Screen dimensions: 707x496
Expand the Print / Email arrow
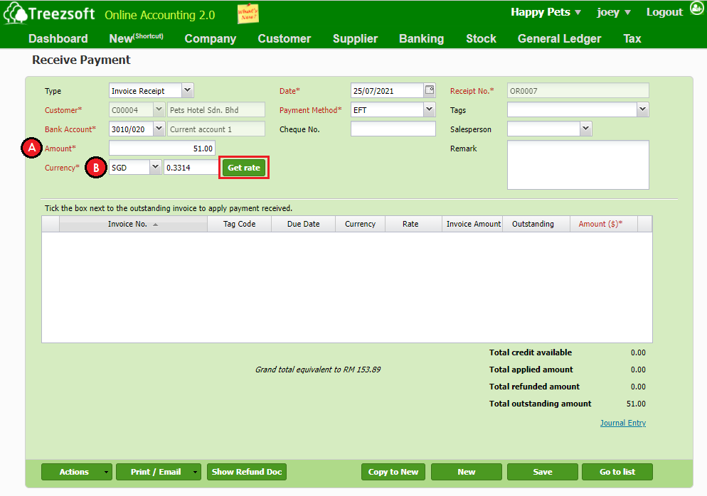pyautogui.click(x=196, y=472)
